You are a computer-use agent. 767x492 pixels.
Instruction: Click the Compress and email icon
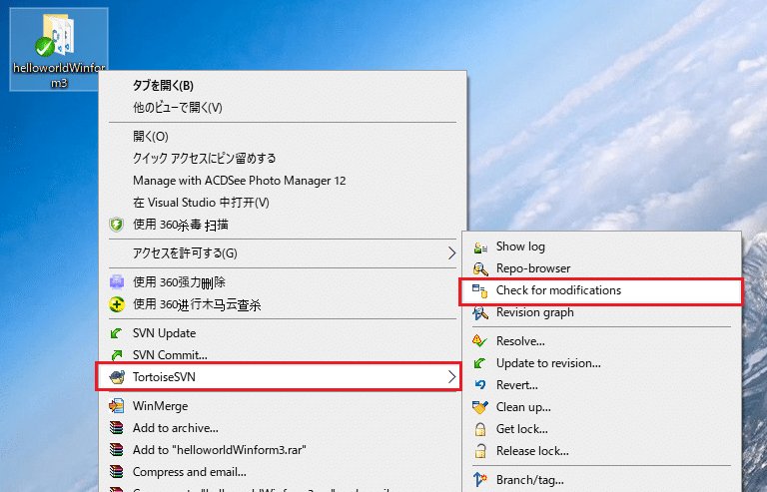tap(117, 471)
